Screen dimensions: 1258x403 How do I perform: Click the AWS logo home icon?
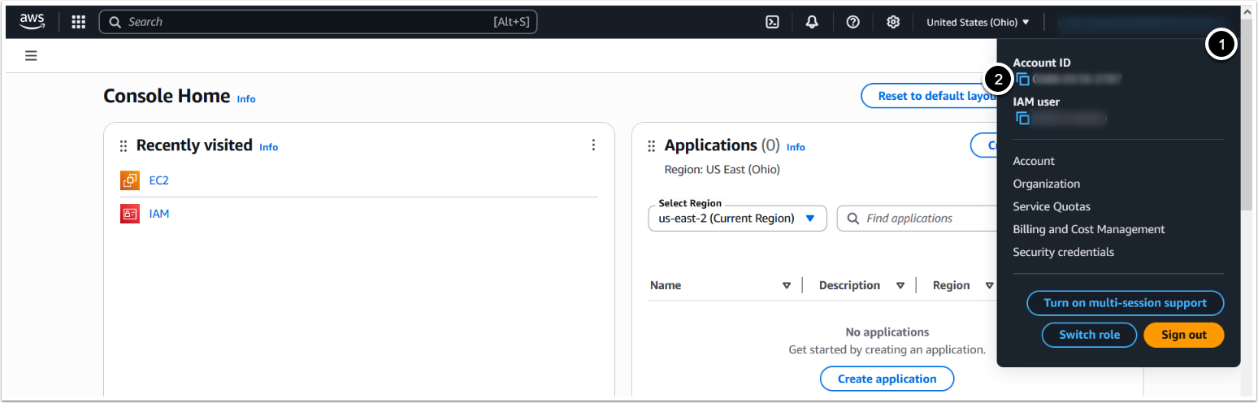(32, 22)
